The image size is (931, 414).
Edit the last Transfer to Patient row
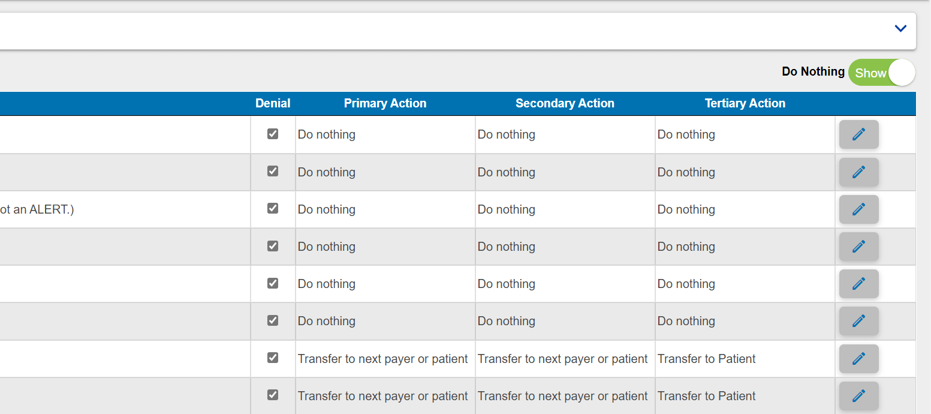coord(858,395)
